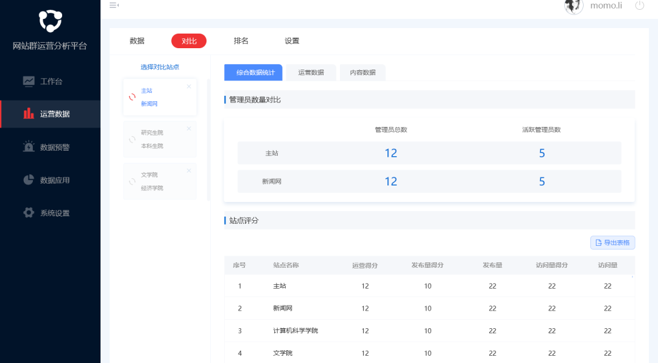Remove the 研究生院/本科生院 comparison card

189,129
